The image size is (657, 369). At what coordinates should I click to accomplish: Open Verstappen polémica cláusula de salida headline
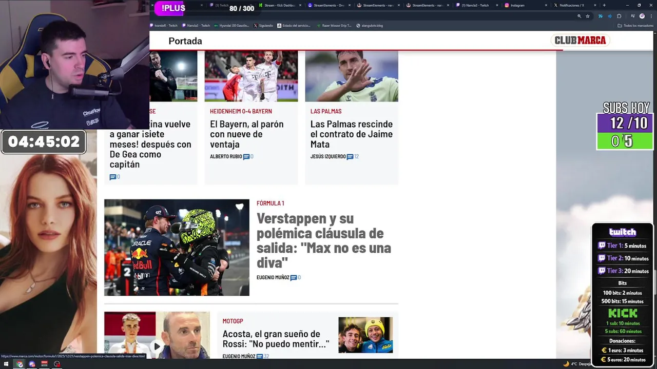pyautogui.click(x=324, y=240)
